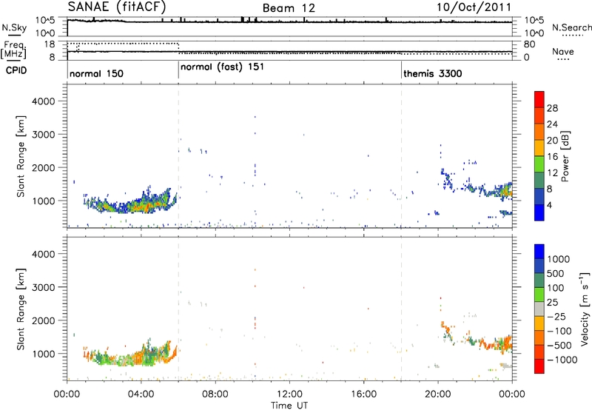This screenshot has width=592, height=410.
Task: Click the red -1000 velocity color band
Action: click(539, 366)
